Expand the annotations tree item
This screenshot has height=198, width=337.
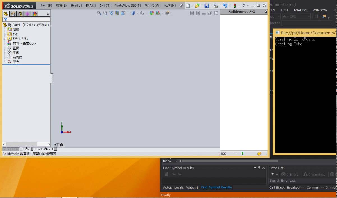[5, 39]
